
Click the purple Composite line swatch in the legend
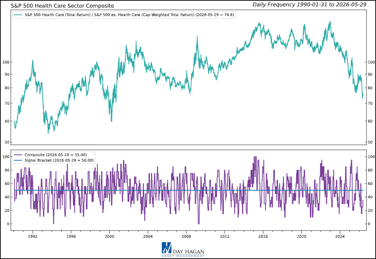point(18,155)
